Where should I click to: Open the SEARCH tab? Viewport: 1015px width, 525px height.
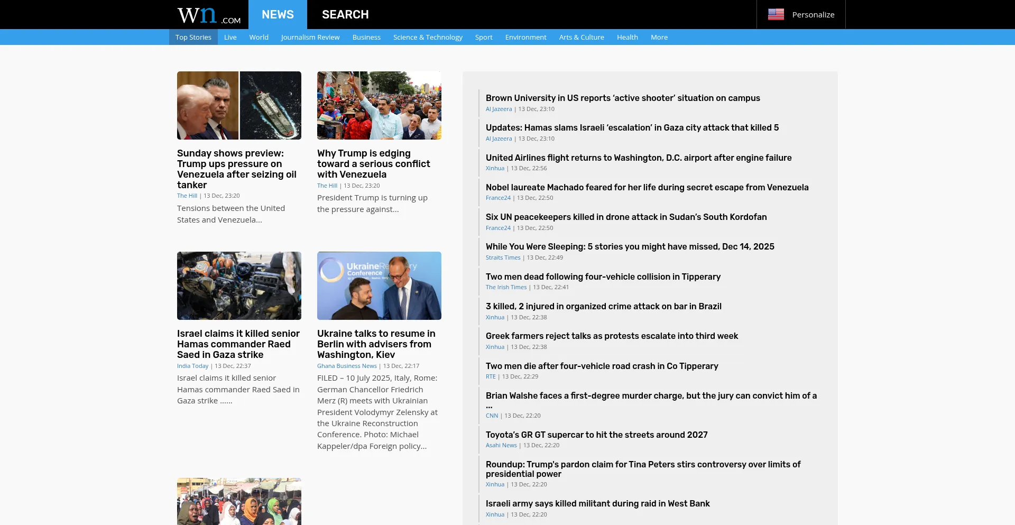345,15
